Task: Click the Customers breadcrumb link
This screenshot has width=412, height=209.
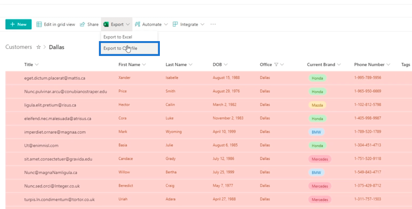Action: point(19,47)
